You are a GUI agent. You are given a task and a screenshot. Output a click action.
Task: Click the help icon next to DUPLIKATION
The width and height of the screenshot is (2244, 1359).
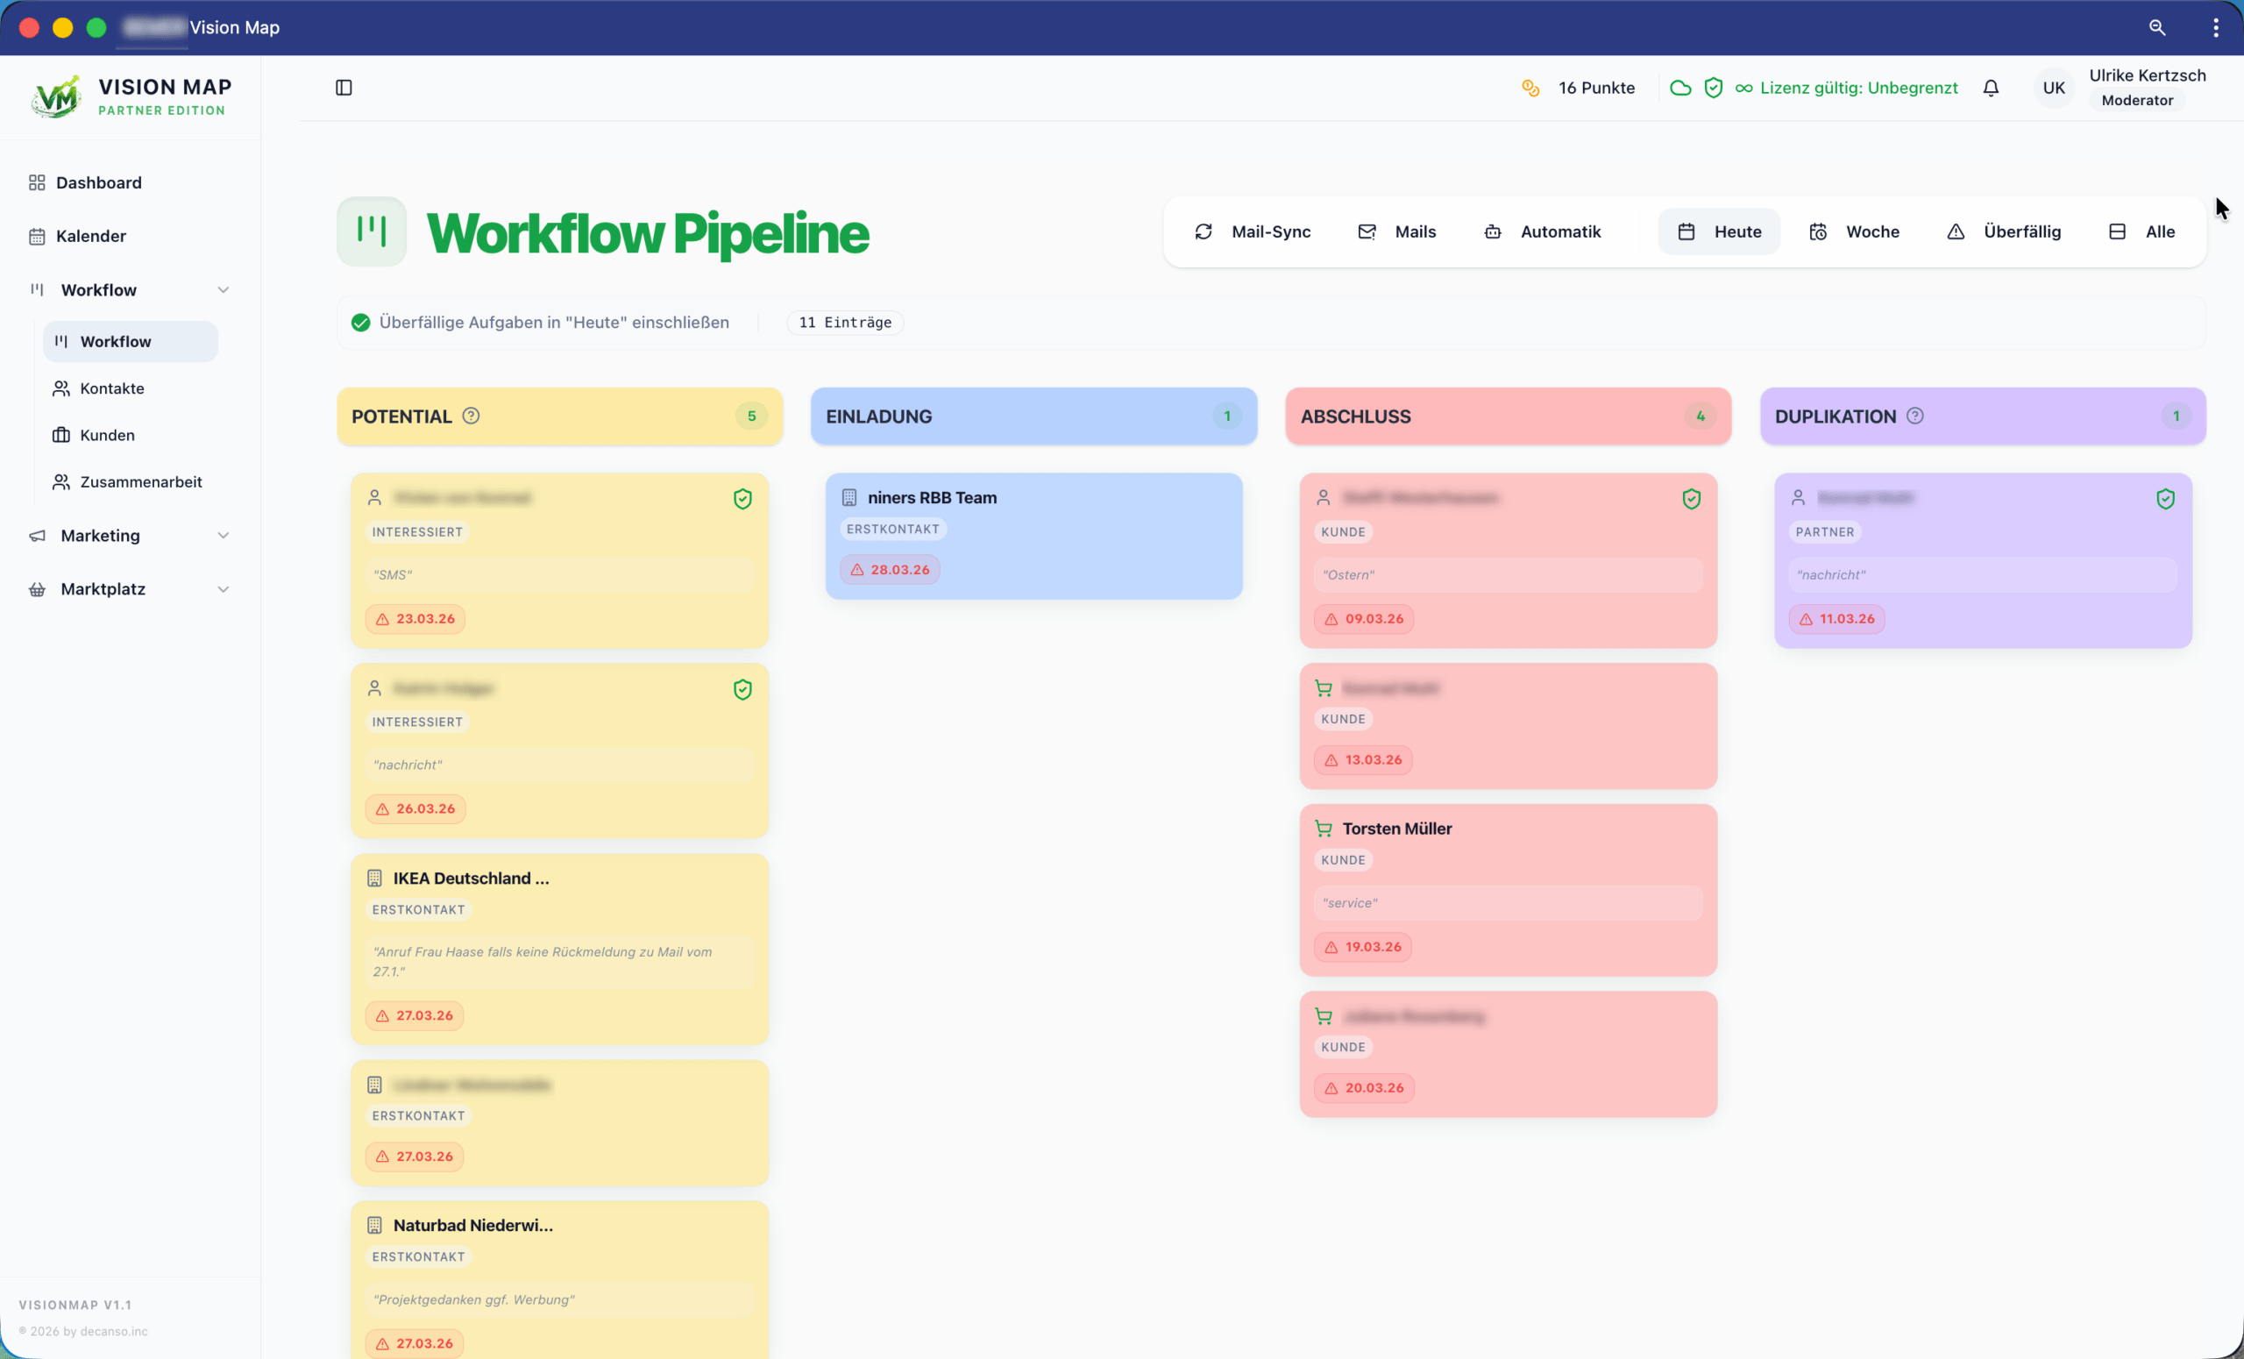pyautogui.click(x=1915, y=416)
